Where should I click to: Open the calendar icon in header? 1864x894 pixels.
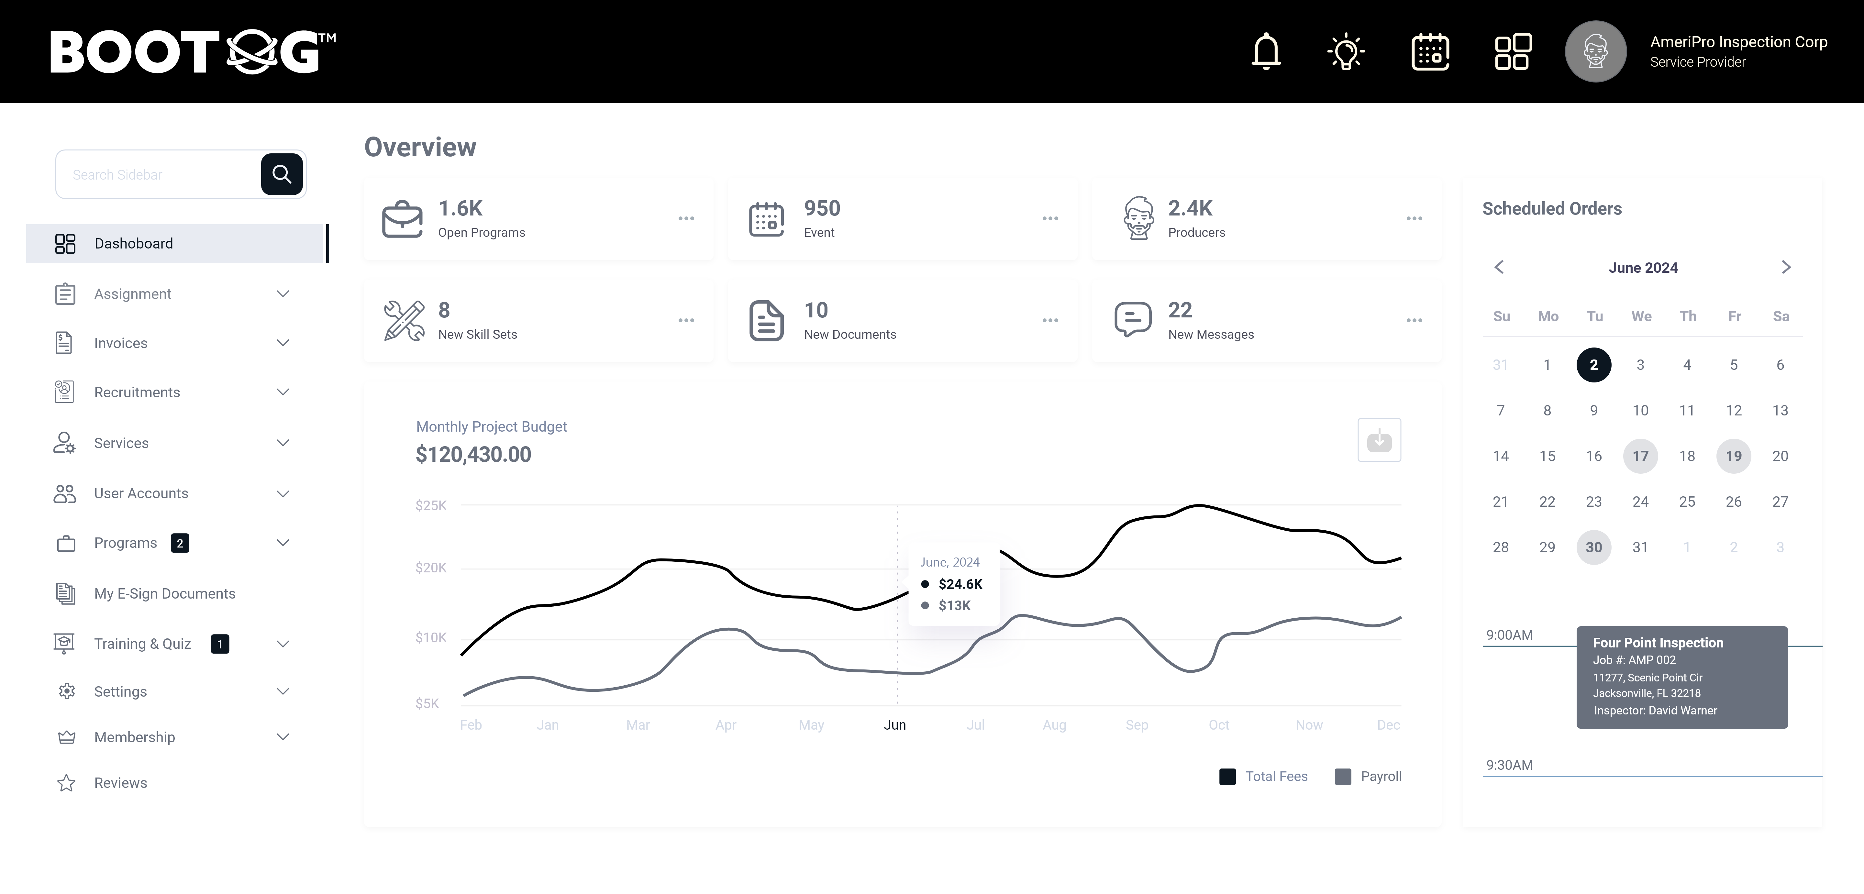(x=1431, y=51)
